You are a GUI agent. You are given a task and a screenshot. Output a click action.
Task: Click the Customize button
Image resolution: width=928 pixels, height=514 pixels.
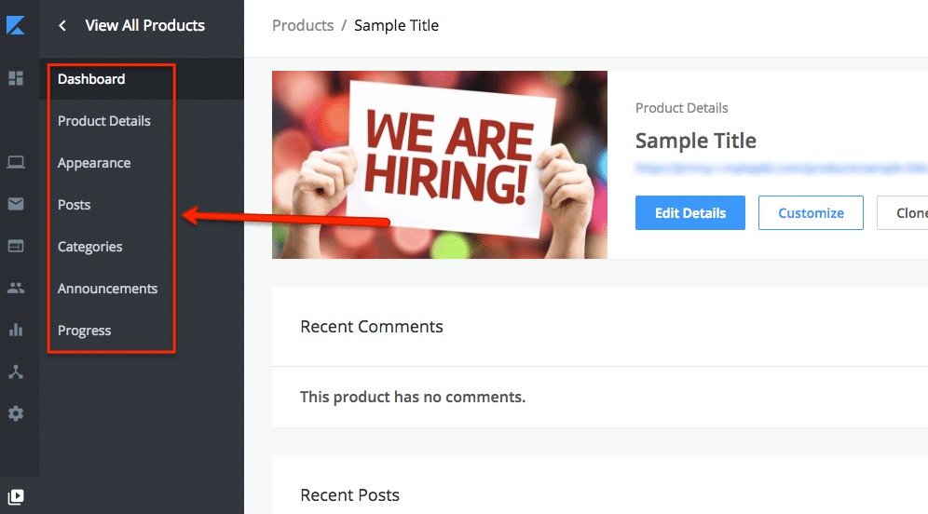coord(811,213)
